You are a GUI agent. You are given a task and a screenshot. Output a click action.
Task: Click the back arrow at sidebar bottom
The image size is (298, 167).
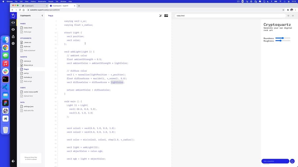(x=13, y=161)
